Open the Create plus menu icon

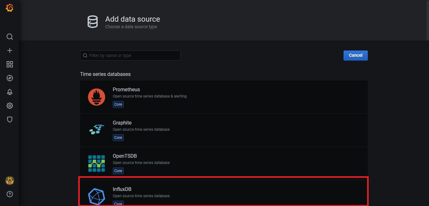[10, 50]
